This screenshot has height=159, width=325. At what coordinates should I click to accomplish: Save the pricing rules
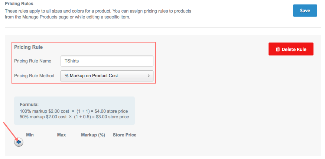pos(305,10)
